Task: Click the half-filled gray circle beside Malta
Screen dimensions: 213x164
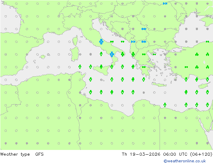Action: [101, 80]
